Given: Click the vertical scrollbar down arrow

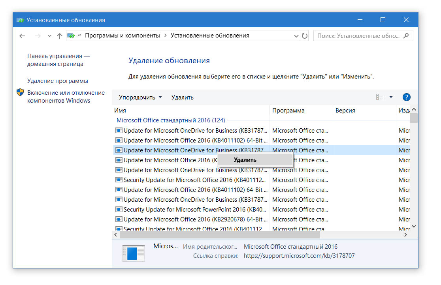Looking at the screenshot, I should click(414, 226).
